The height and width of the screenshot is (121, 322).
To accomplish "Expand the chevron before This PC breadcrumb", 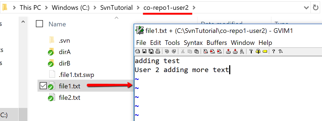I will pyautogui.click(x=14, y=8).
